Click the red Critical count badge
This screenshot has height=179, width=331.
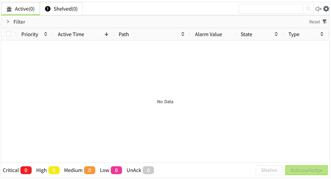tap(26, 170)
